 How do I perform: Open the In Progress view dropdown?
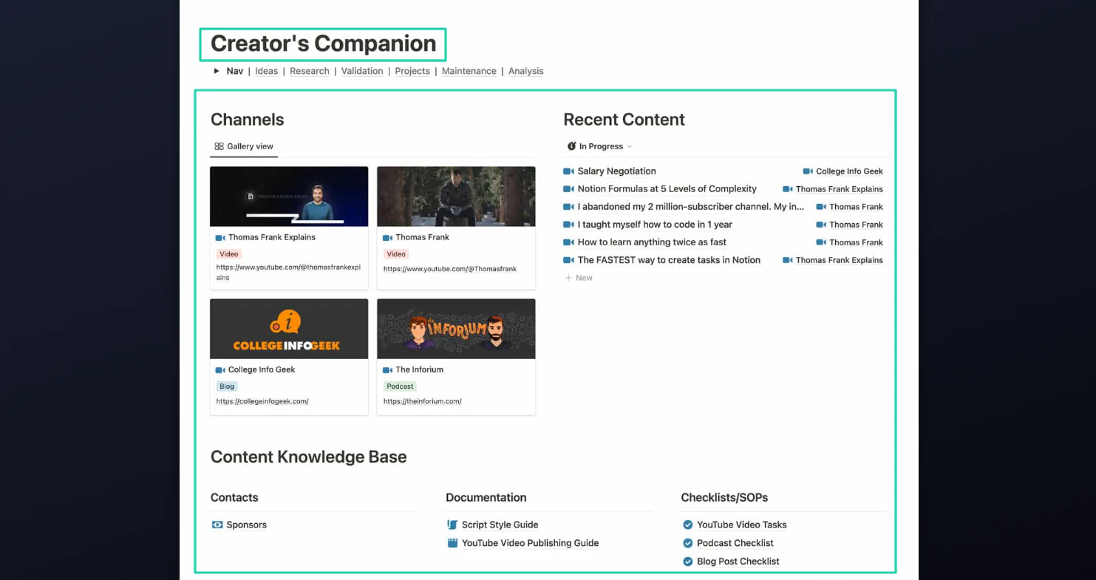[599, 146]
